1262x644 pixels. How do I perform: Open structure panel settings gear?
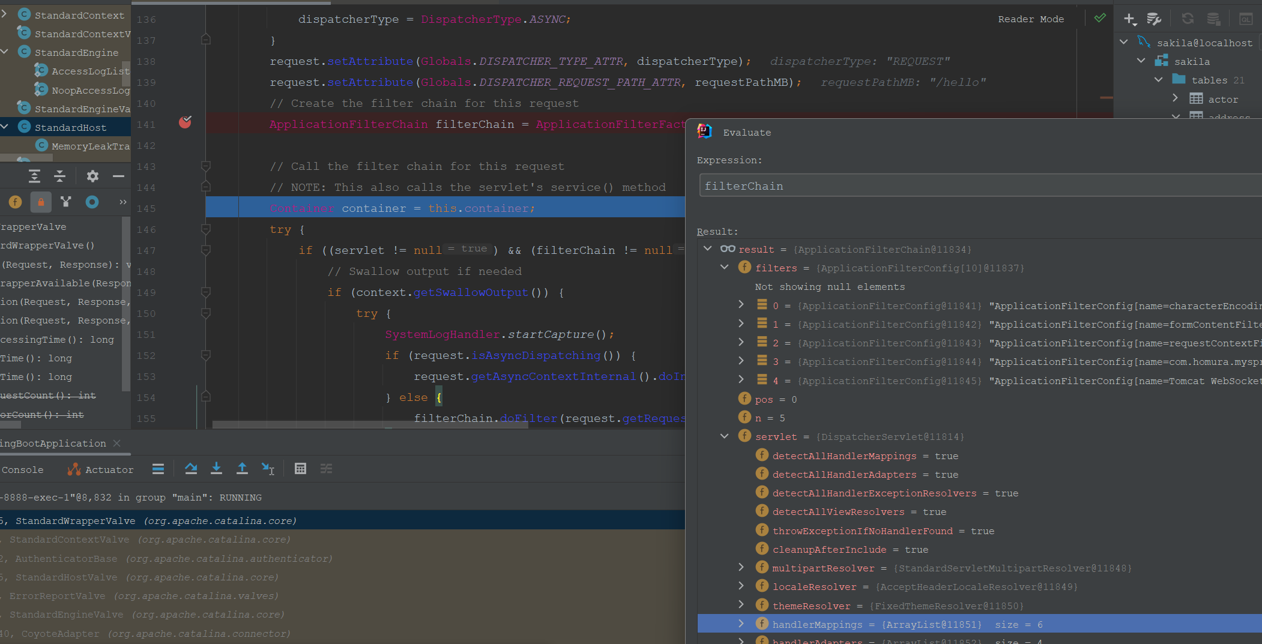point(92,176)
